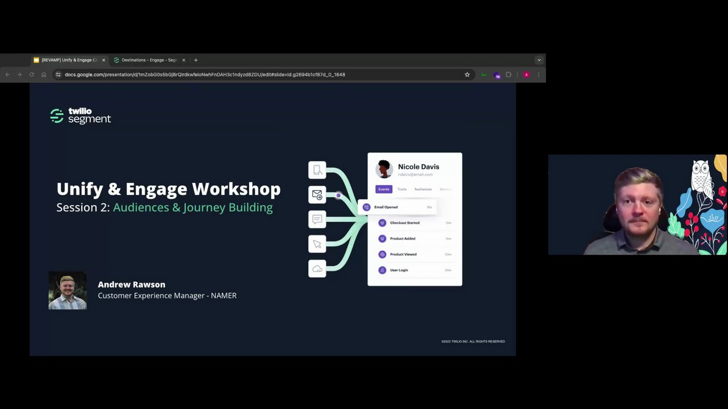Click the Product Viewed event label
Viewport: 728px width, 409px height.
(x=403, y=254)
